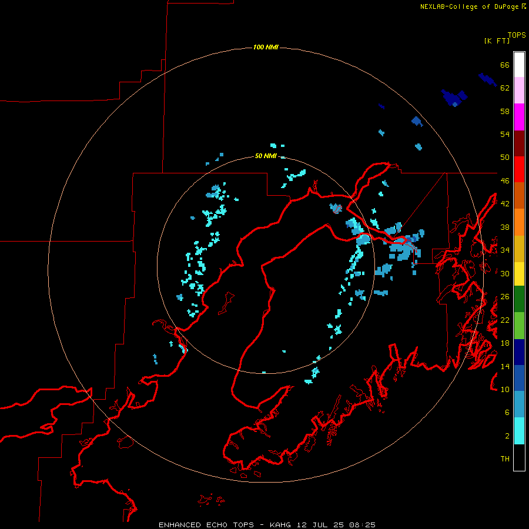Select the 46 value on the legend
The width and height of the screenshot is (529, 529).
[x=505, y=181]
